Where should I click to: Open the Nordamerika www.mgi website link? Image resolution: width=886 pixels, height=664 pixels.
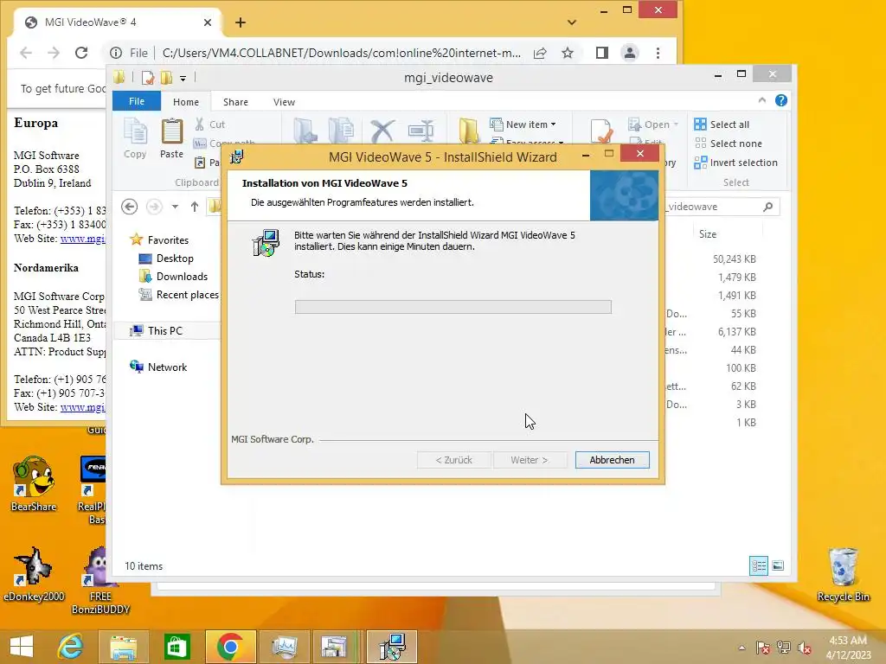tap(82, 407)
